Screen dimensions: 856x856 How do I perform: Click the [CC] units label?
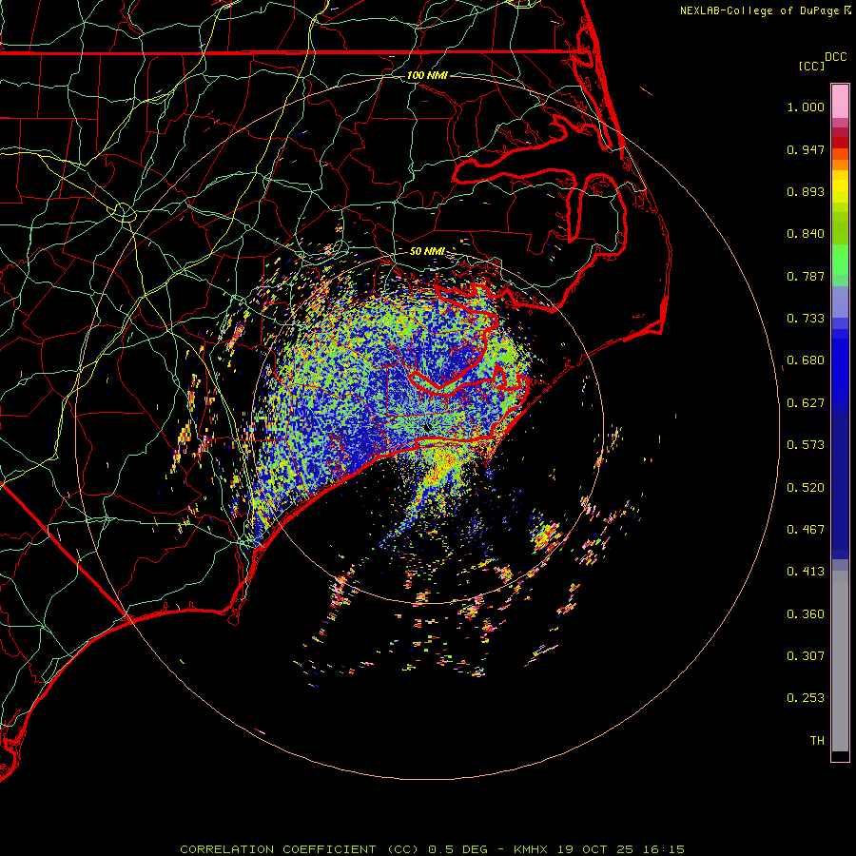click(x=811, y=66)
